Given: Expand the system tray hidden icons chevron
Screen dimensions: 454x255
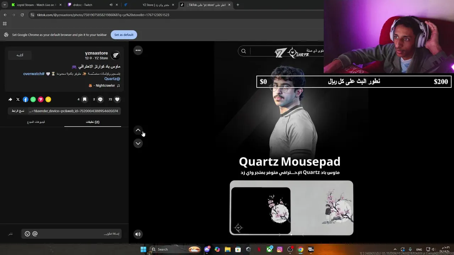Looking at the screenshot, I should (x=395, y=249).
